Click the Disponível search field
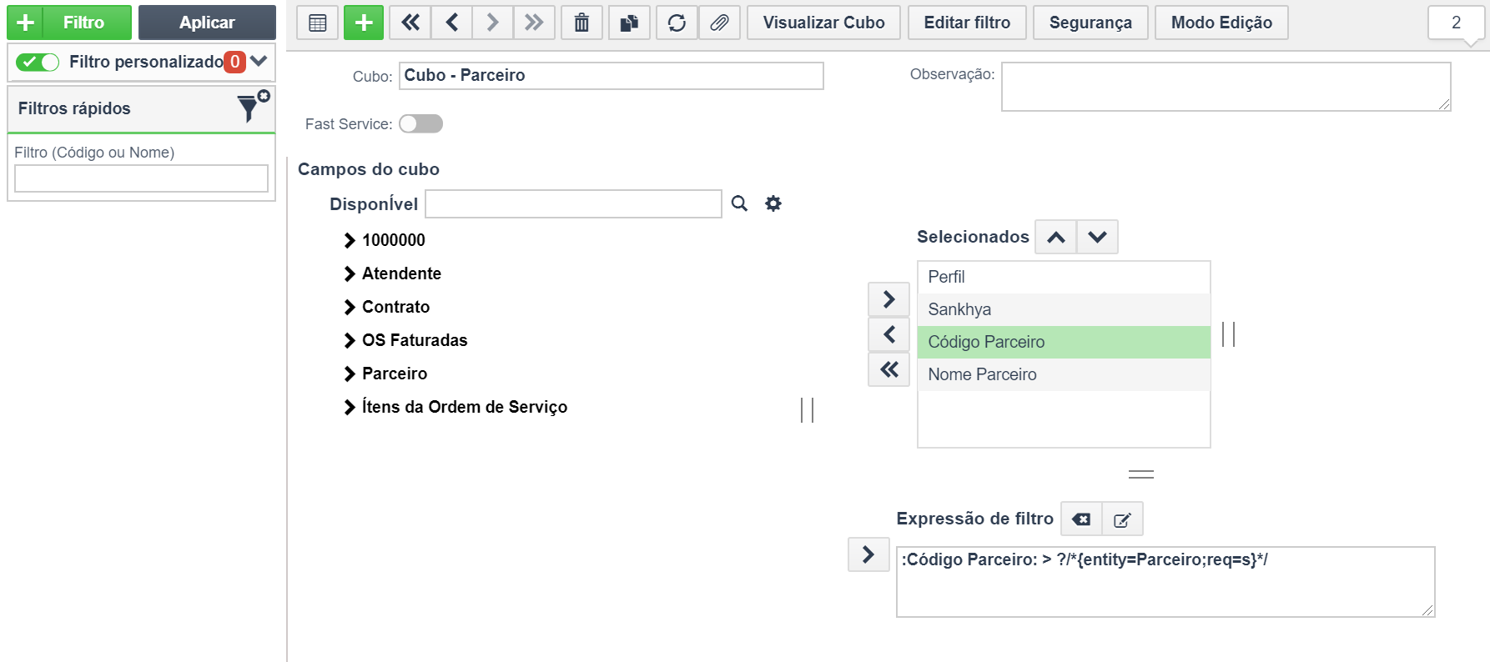This screenshot has width=1490, height=662. [573, 204]
